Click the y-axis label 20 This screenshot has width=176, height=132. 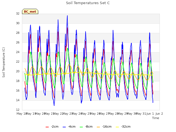click(18, 71)
